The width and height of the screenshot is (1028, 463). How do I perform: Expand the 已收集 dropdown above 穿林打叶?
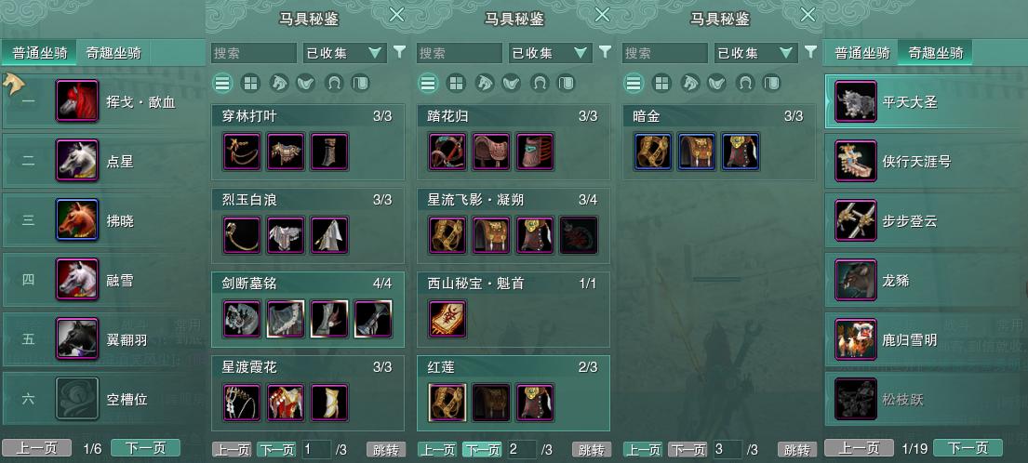tap(345, 53)
